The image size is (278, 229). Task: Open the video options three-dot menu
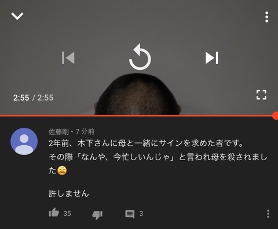266,17
